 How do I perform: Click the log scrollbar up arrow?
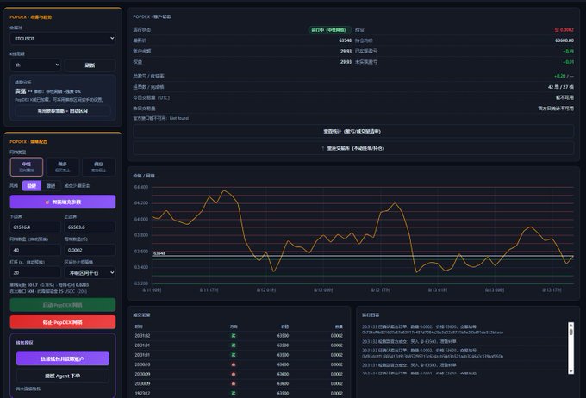coord(570,325)
